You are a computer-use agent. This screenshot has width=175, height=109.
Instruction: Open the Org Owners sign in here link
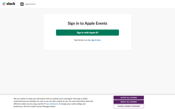tap(96, 40)
